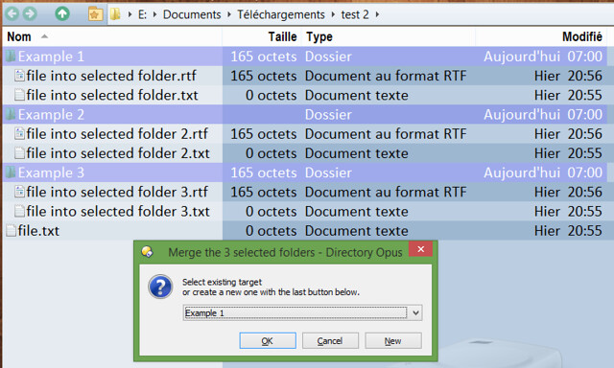614x368 pixels.
Task: Click the file.txt document icon
Action: tap(11, 231)
